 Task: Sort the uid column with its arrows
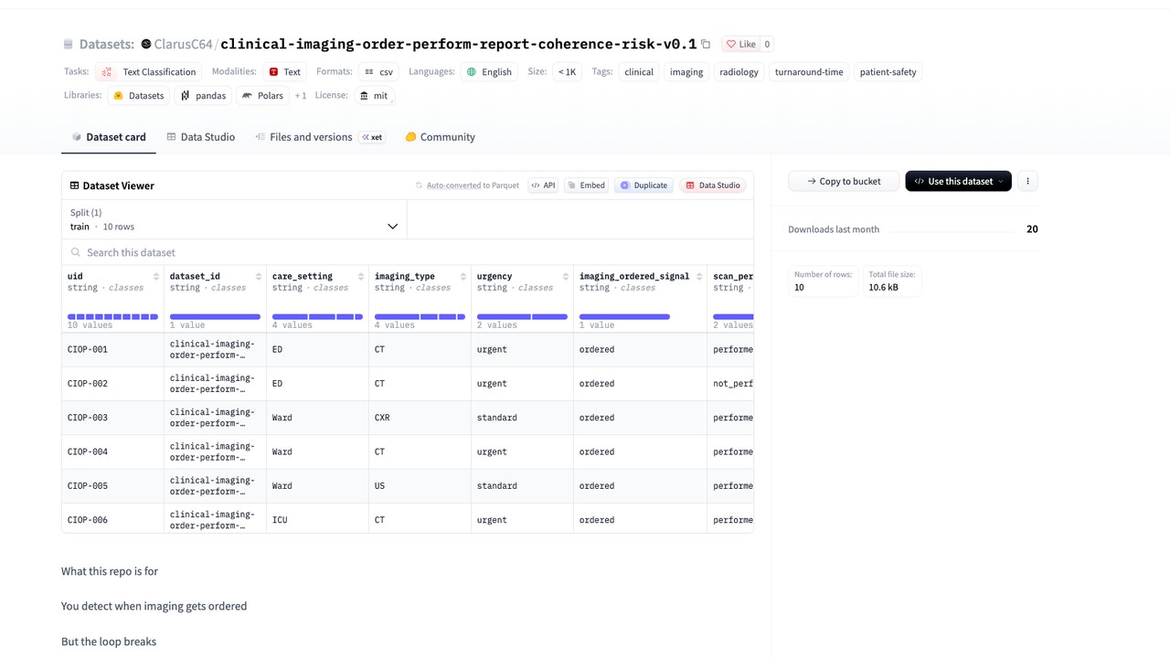[x=156, y=276]
